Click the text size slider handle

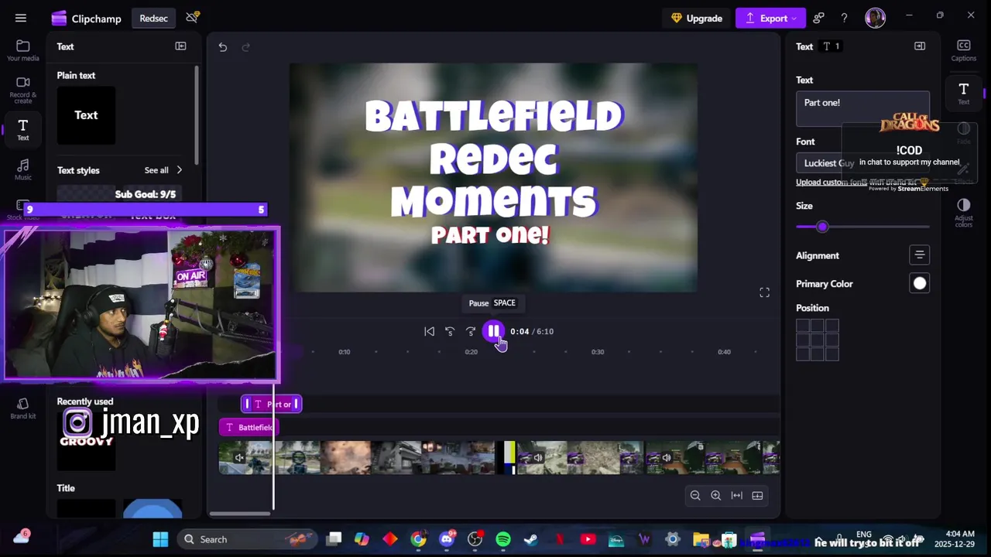click(x=822, y=227)
